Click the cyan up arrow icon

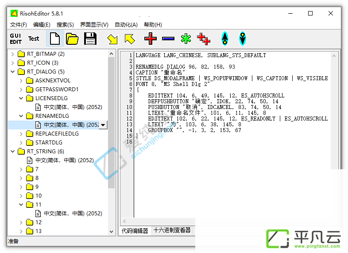click(225, 39)
